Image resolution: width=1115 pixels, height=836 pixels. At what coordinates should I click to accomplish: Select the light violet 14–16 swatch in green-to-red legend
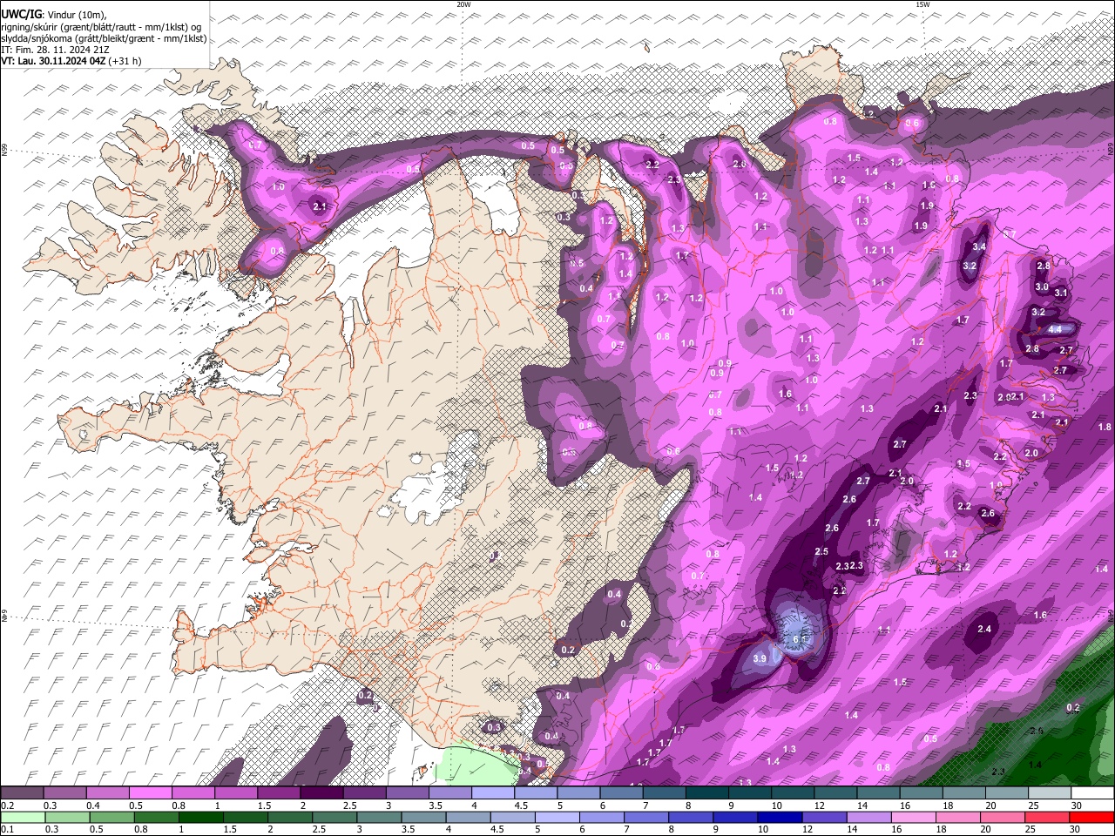[x=868, y=817]
